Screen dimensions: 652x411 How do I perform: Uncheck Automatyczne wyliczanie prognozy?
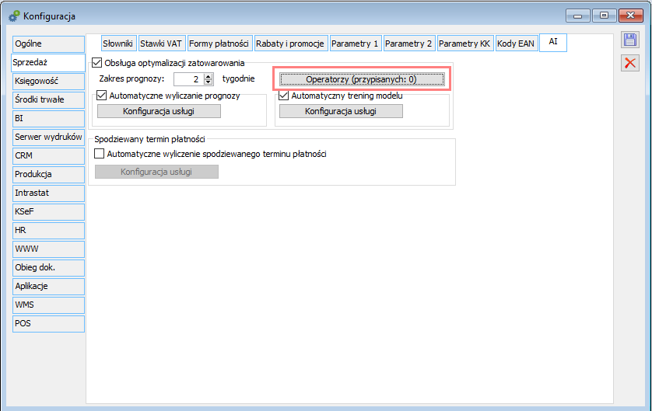pyautogui.click(x=101, y=96)
